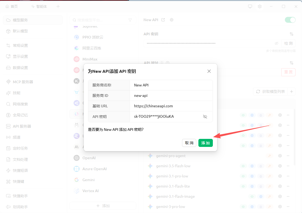Screen dimensions: 302x213
Task: Select Vertex AI provider
Action: point(103,191)
